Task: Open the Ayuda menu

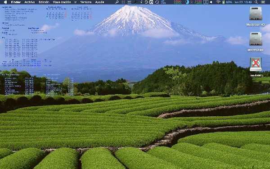Action: tap(99, 2)
